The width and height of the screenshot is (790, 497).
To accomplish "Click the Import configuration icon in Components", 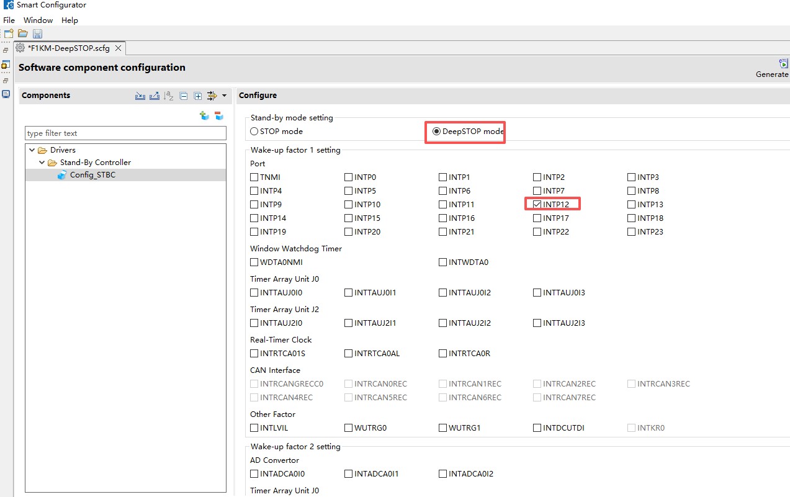I will coord(140,96).
